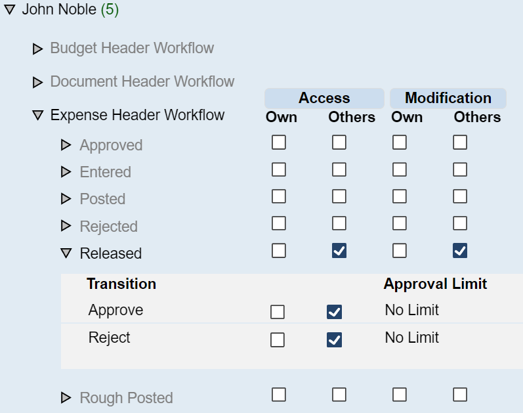Viewport: 523px width, 413px height.
Task: Collapse the John Noble tree node
Action: coord(9,11)
